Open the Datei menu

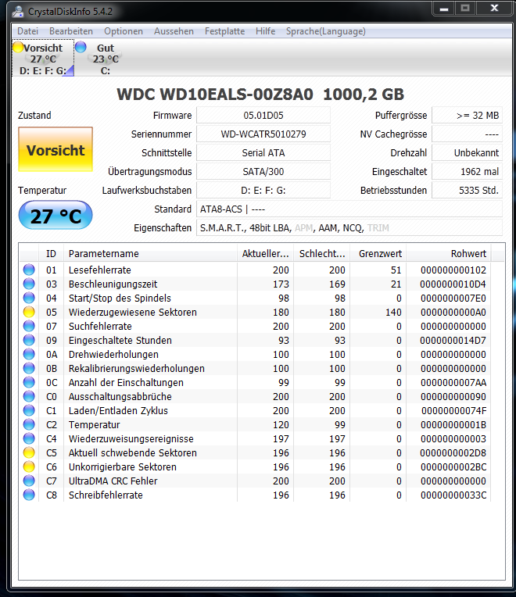click(28, 31)
